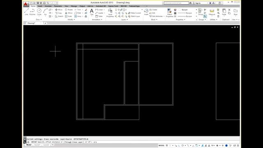263x148 pixels.
Task: Expand the Layers panel
Action: 125,20
